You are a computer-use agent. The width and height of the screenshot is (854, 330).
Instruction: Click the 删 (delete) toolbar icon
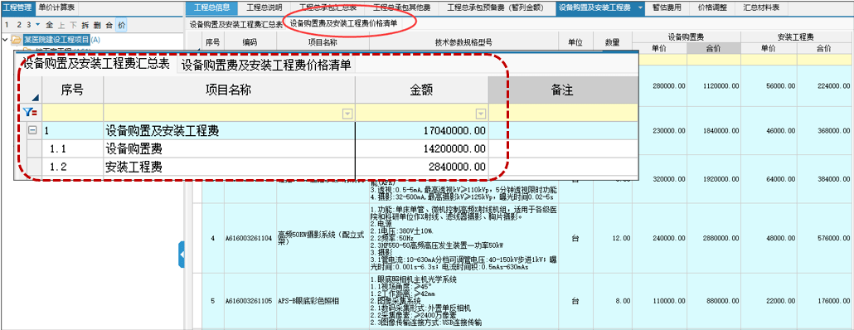pos(98,25)
